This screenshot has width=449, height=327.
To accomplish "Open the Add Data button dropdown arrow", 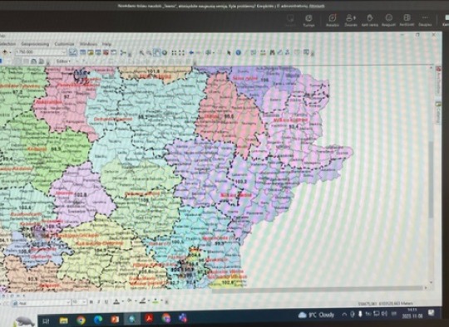I will point(10,52).
